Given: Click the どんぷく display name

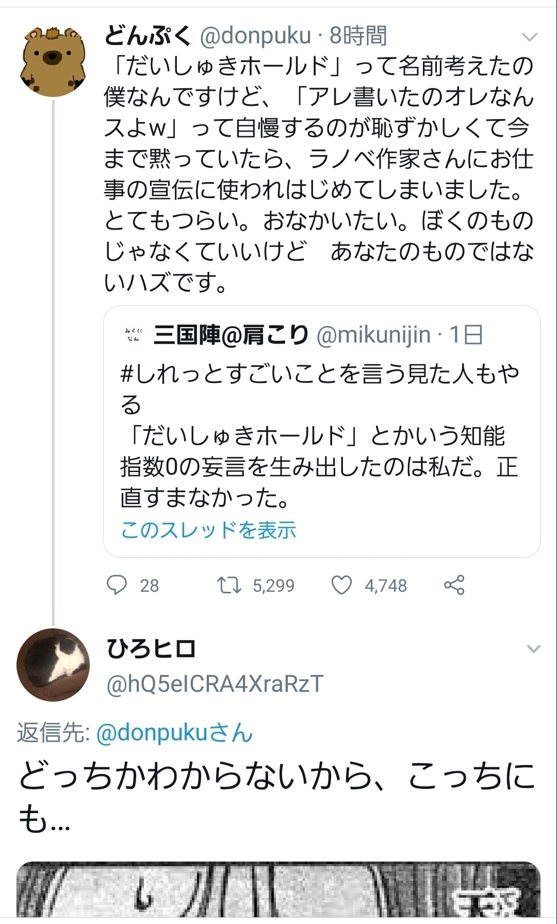Looking at the screenshot, I should point(148,36).
